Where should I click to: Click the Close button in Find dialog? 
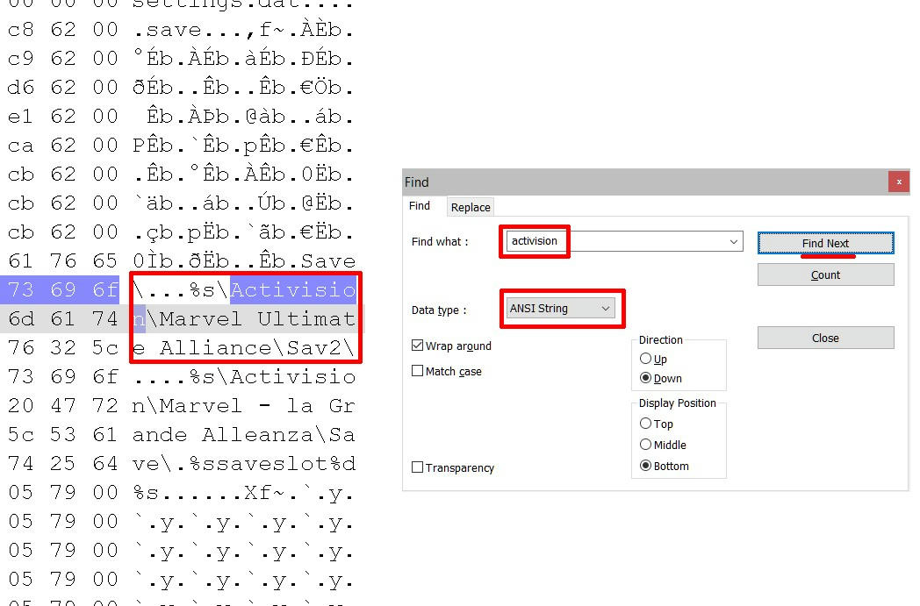[x=825, y=339]
